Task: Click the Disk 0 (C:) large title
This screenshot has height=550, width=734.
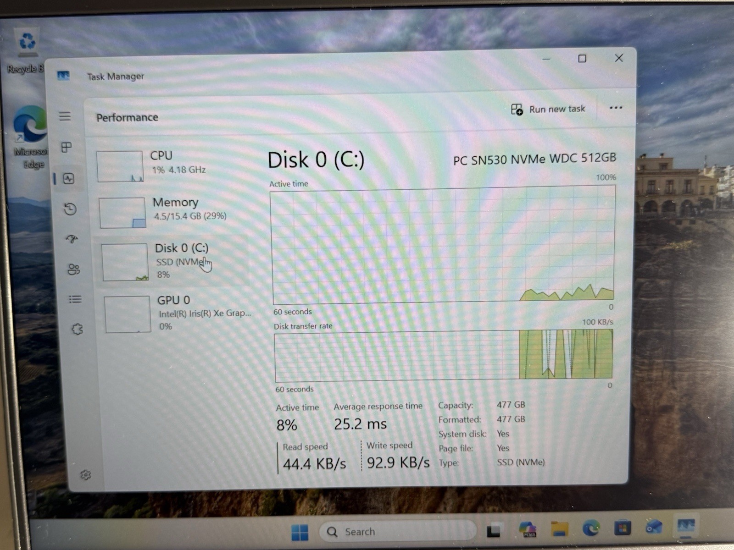Action: click(x=316, y=160)
